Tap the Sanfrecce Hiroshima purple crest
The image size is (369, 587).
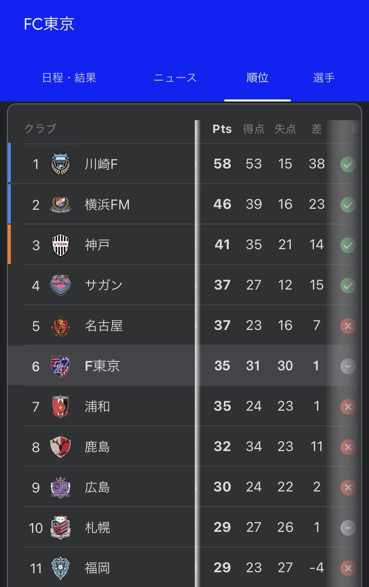pos(61,487)
